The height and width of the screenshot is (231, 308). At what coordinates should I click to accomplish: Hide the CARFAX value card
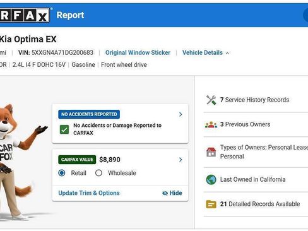[172, 193]
